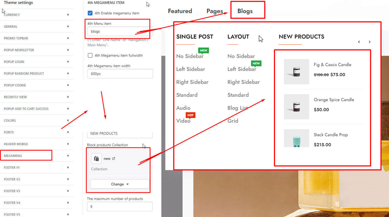Click the red HOT badge above Video
389x217 pixels.
[190, 115]
